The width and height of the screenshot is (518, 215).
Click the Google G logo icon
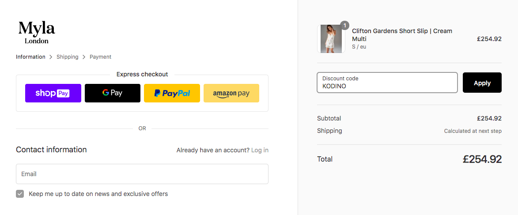click(106, 93)
